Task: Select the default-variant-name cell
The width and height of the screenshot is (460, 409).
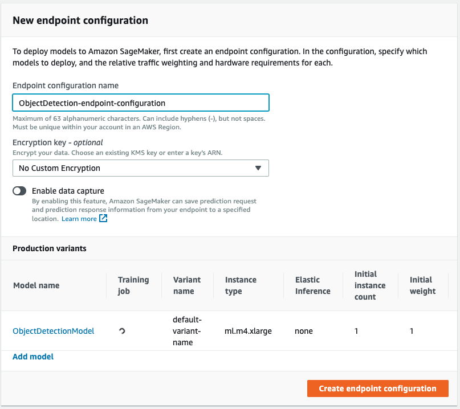Action: point(187,331)
